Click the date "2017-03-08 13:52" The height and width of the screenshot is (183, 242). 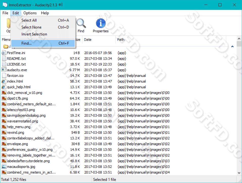(98, 167)
